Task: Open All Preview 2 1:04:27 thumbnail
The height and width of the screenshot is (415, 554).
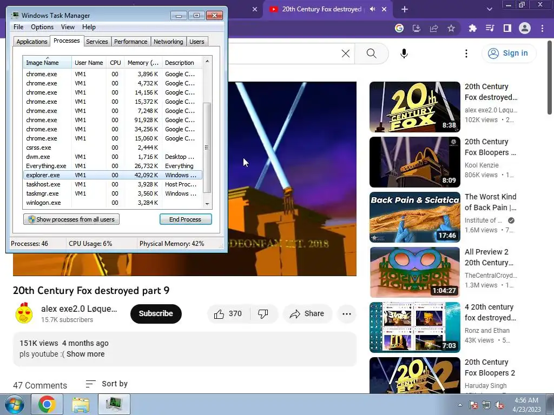Action: (x=415, y=272)
